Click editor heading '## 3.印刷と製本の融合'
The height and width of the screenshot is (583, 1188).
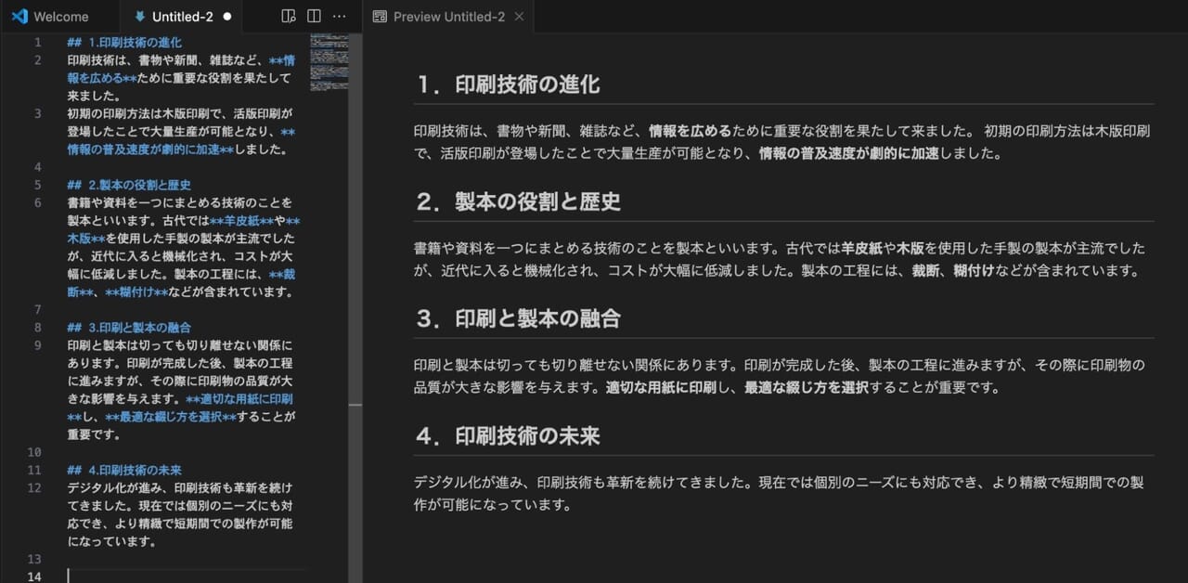[129, 328]
